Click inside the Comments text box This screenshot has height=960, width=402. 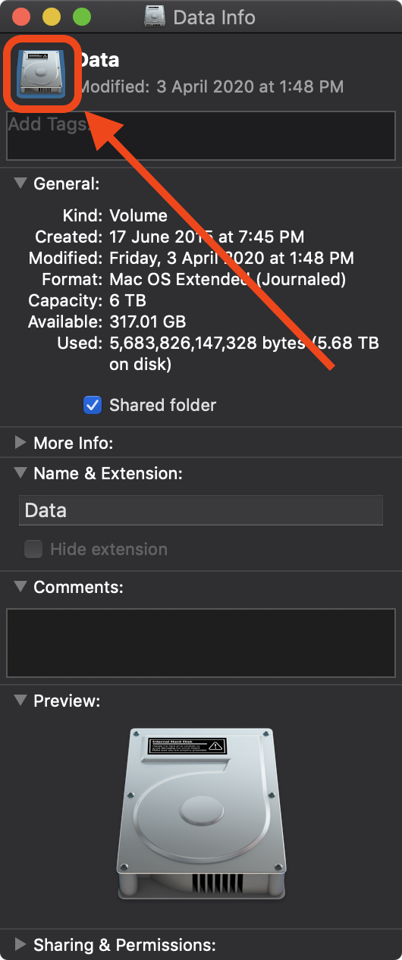201,643
